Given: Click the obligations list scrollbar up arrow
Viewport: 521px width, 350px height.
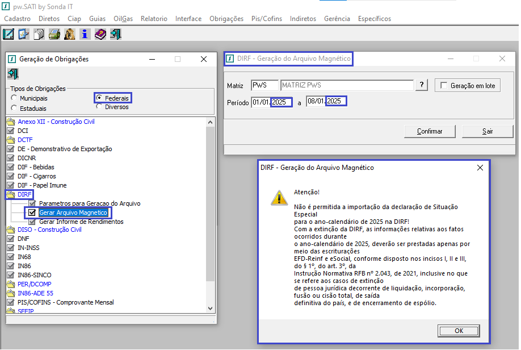Looking at the screenshot, I should tap(210, 122).
